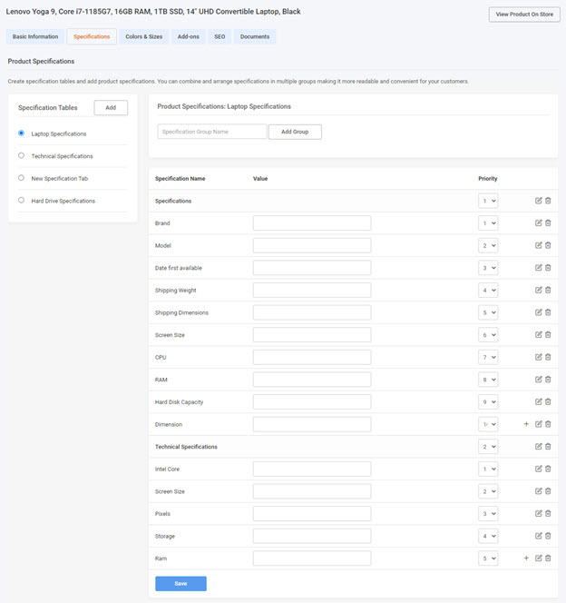
Task: Edit the RAM specification under Specifications group
Action: click(x=539, y=380)
